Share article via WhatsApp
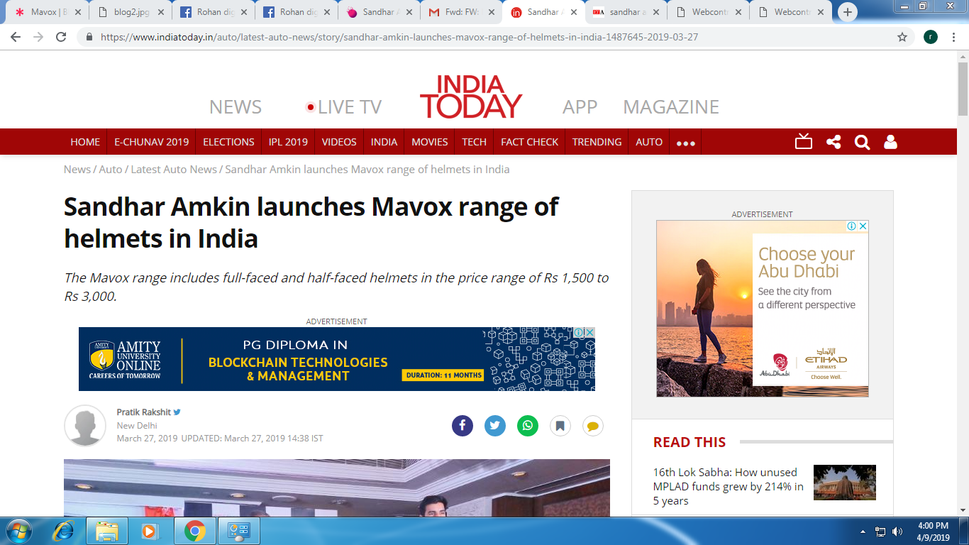Screen dimensions: 969x545 click(x=528, y=426)
